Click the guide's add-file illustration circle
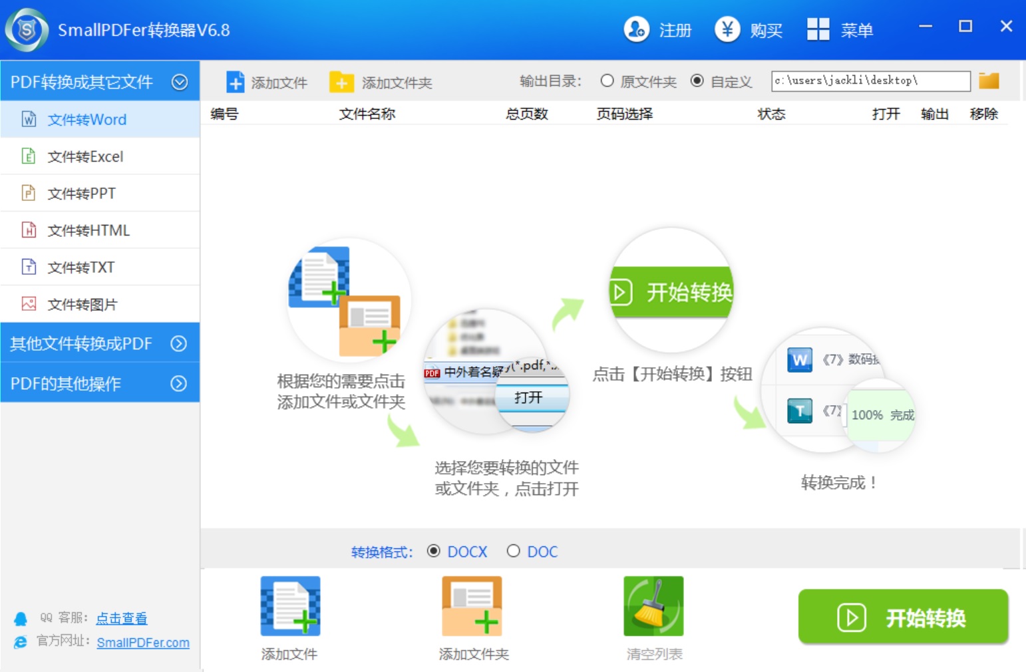 [349, 300]
